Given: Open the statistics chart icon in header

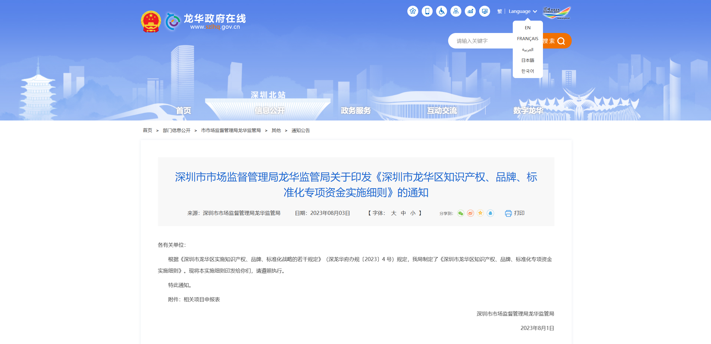Looking at the screenshot, I should tap(470, 11).
